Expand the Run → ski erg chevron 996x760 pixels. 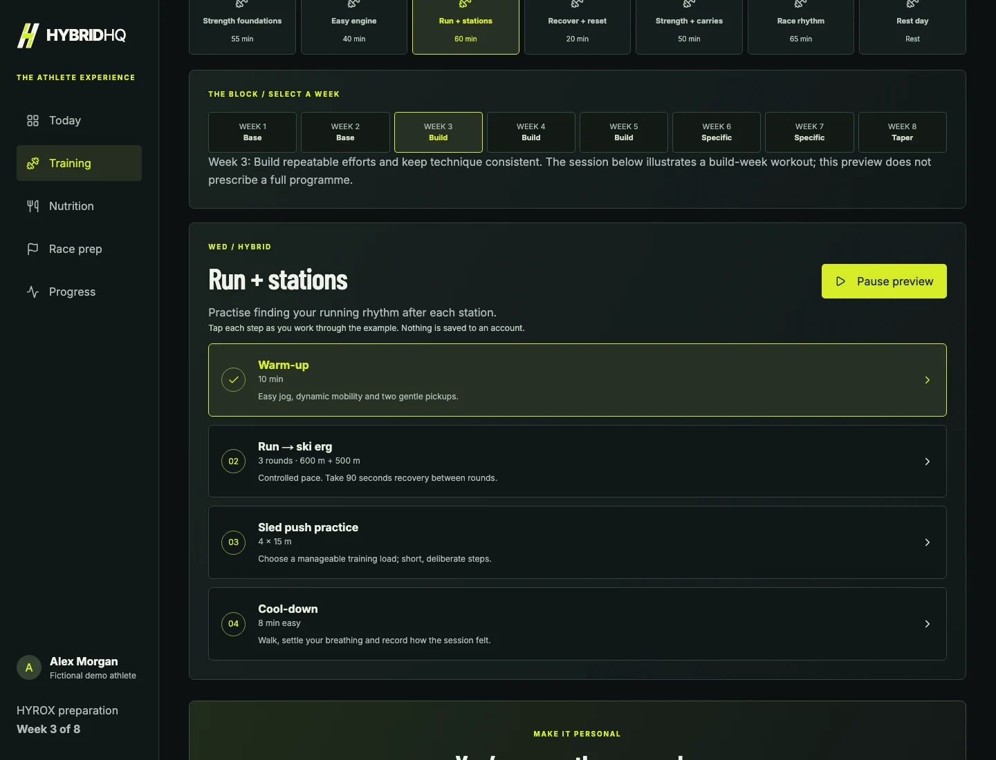(928, 462)
